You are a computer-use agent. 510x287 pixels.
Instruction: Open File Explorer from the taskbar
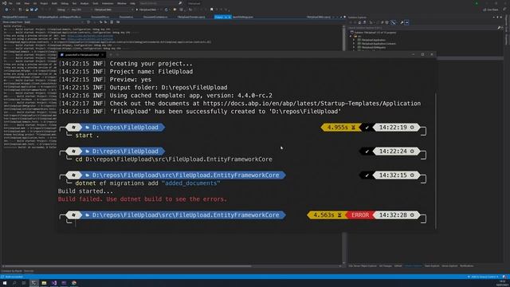pos(44,283)
